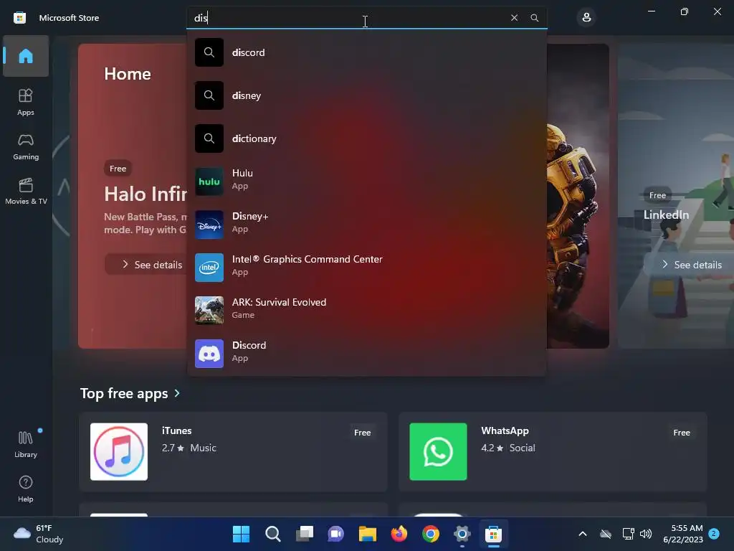Click the search magnifier button

click(534, 18)
